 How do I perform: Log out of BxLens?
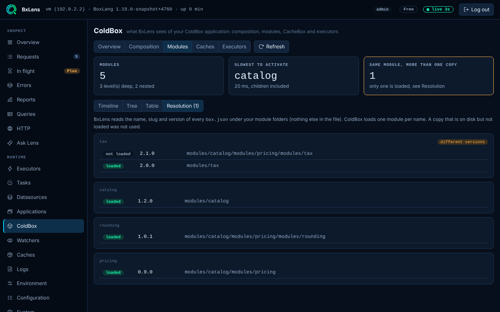click(x=476, y=9)
